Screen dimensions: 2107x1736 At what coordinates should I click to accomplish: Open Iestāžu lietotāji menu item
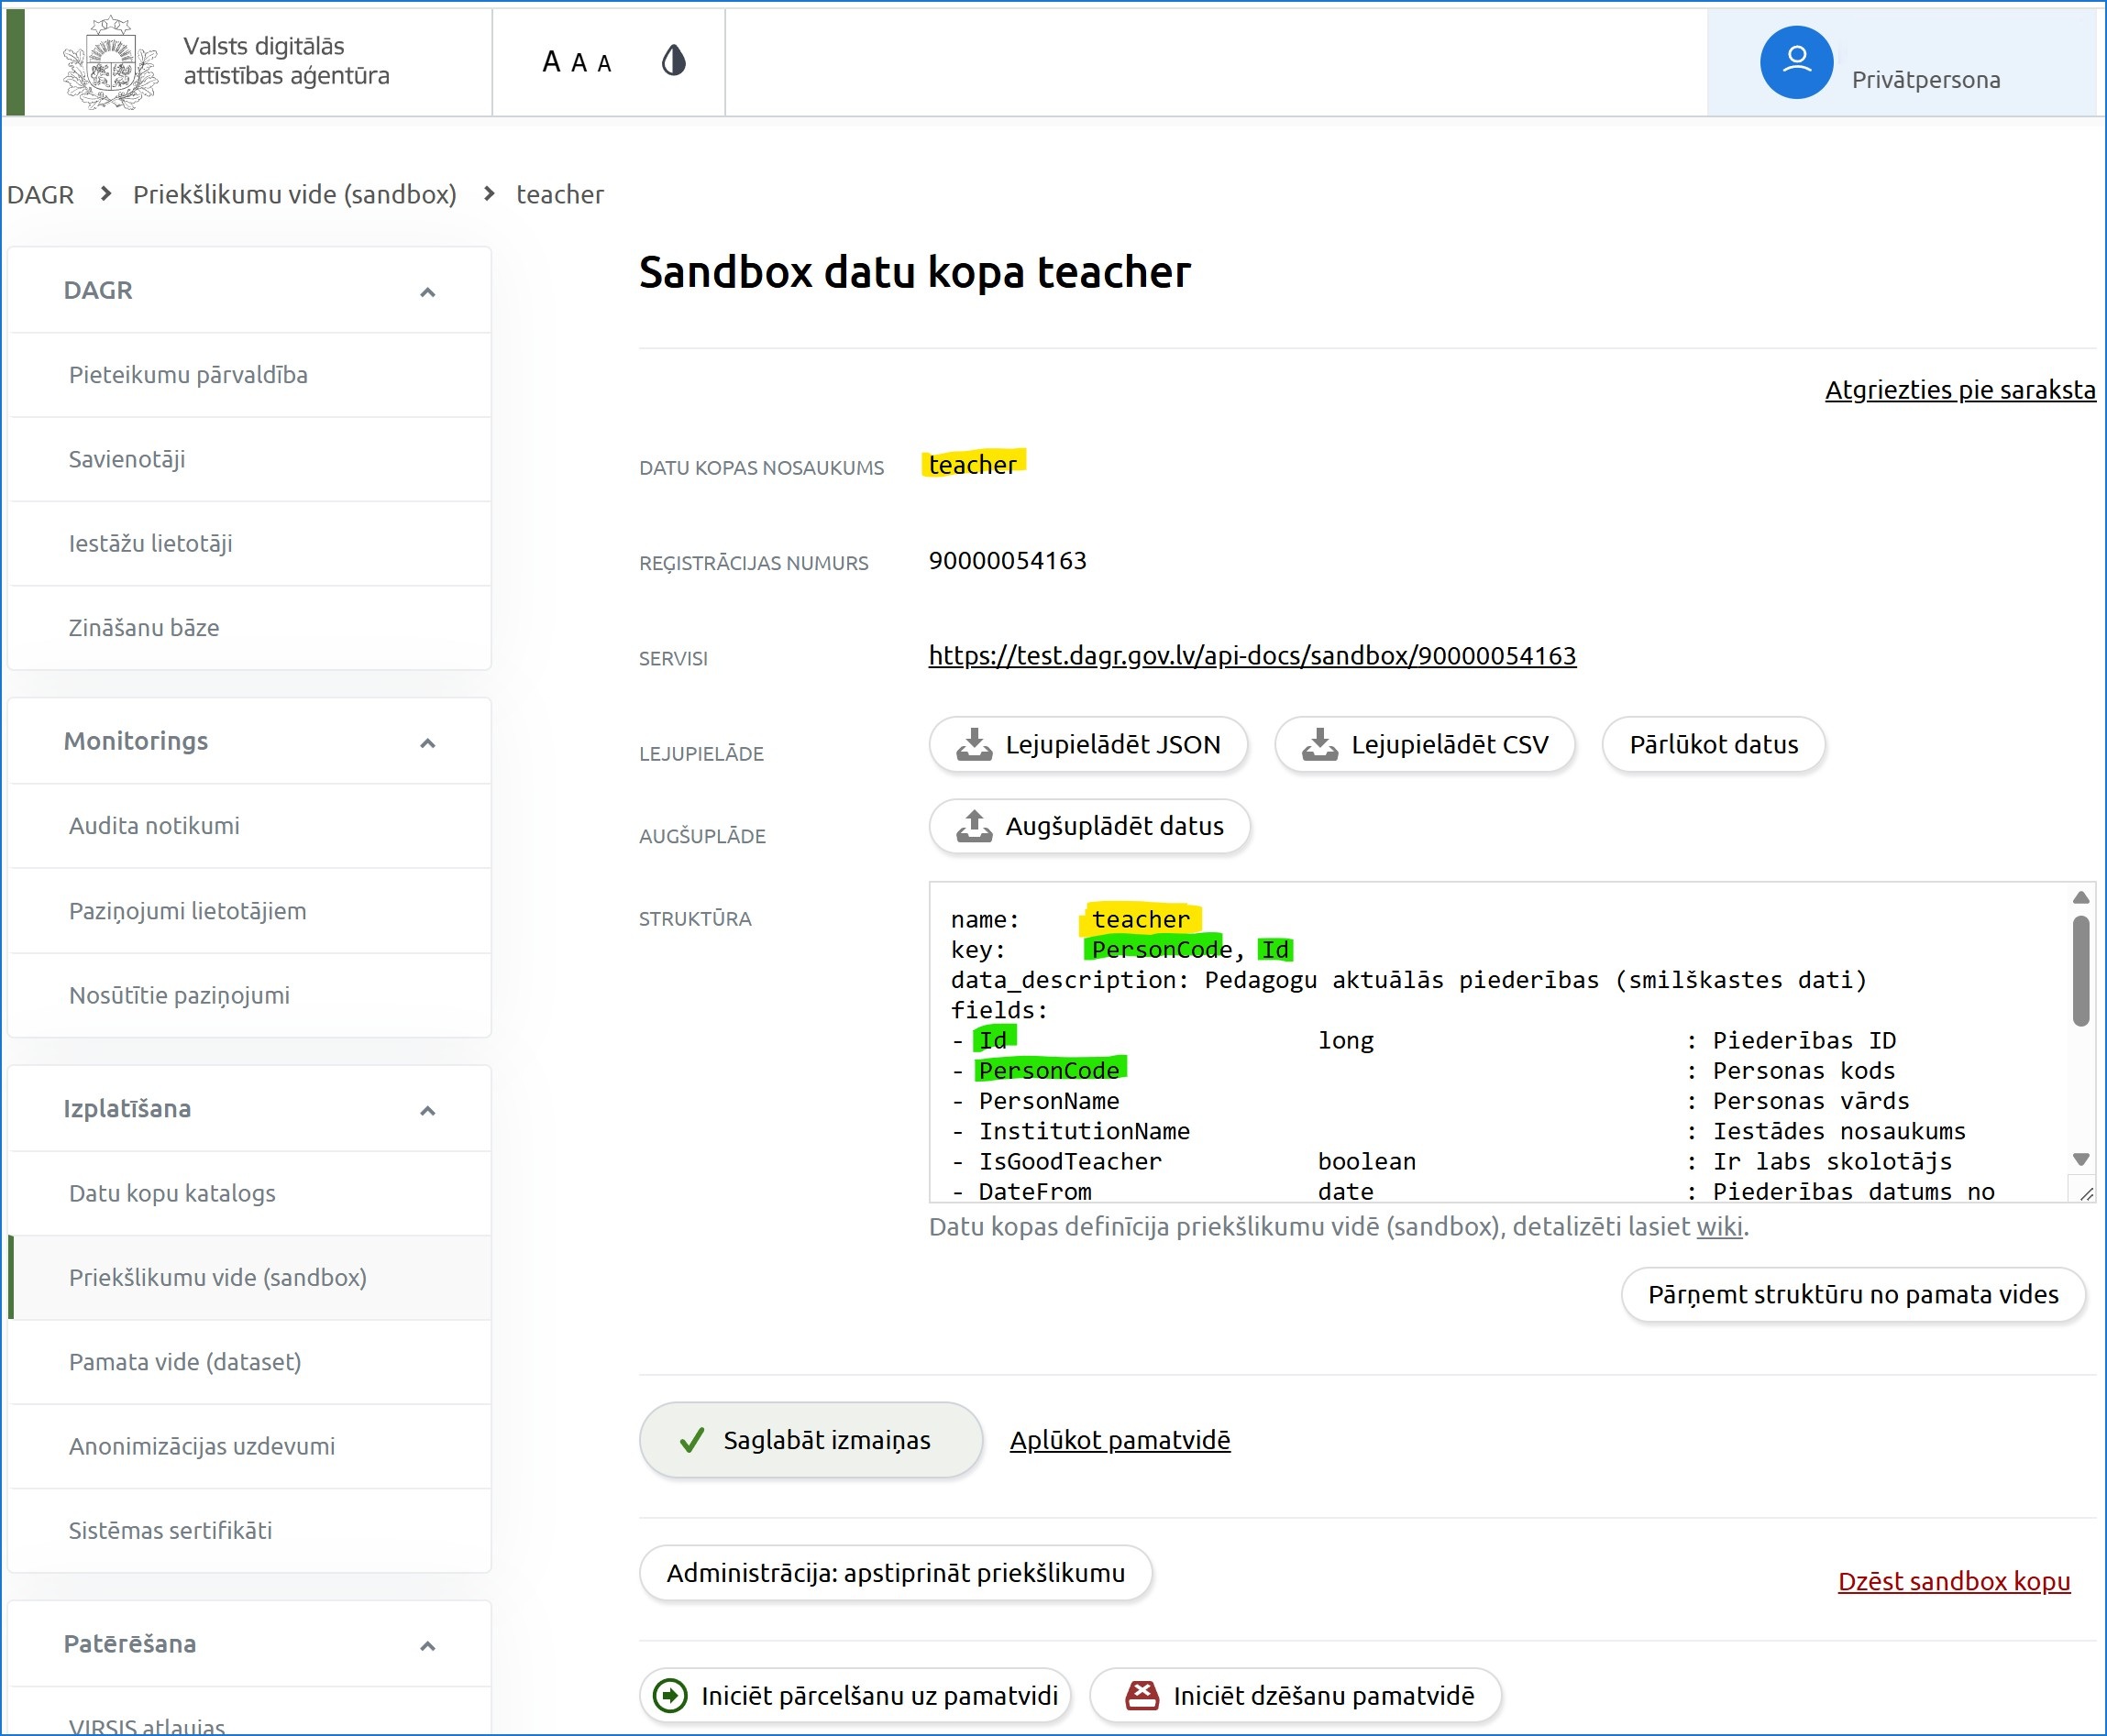tap(249, 543)
